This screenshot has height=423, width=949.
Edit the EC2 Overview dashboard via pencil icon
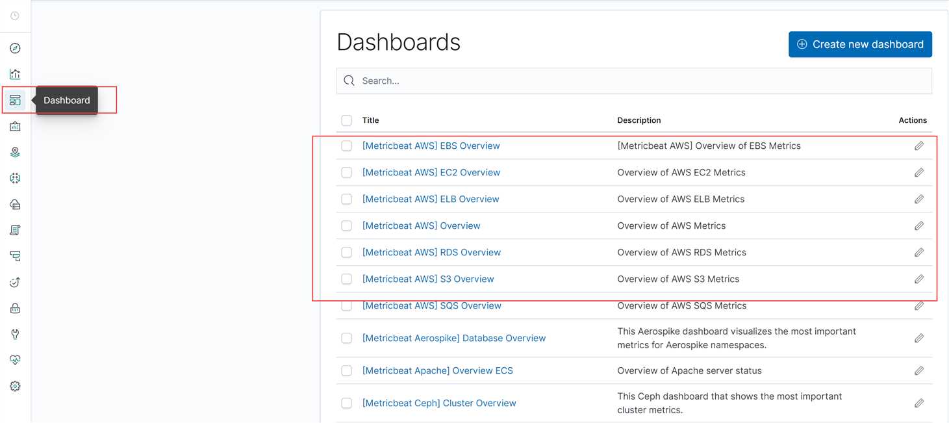[x=919, y=173]
